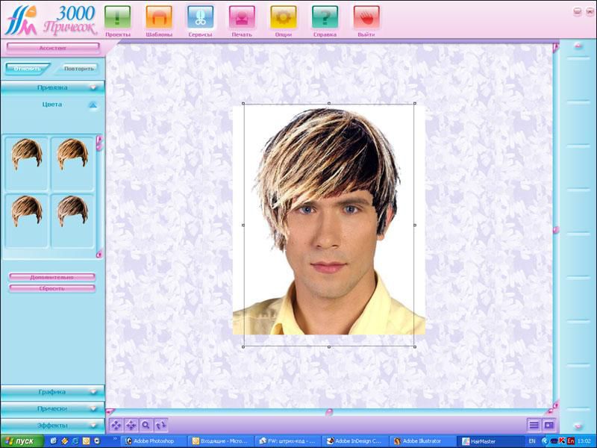This screenshot has width=597, height=448.
Task: Open the Сервисы scissors icon
Action: [x=200, y=16]
